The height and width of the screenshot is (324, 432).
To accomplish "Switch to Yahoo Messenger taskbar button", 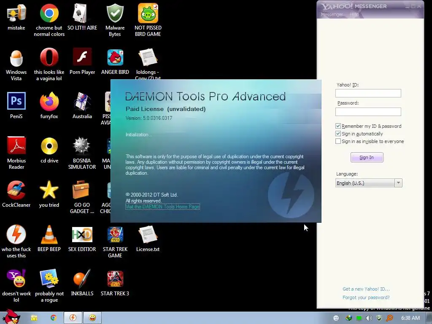I will point(92,318).
